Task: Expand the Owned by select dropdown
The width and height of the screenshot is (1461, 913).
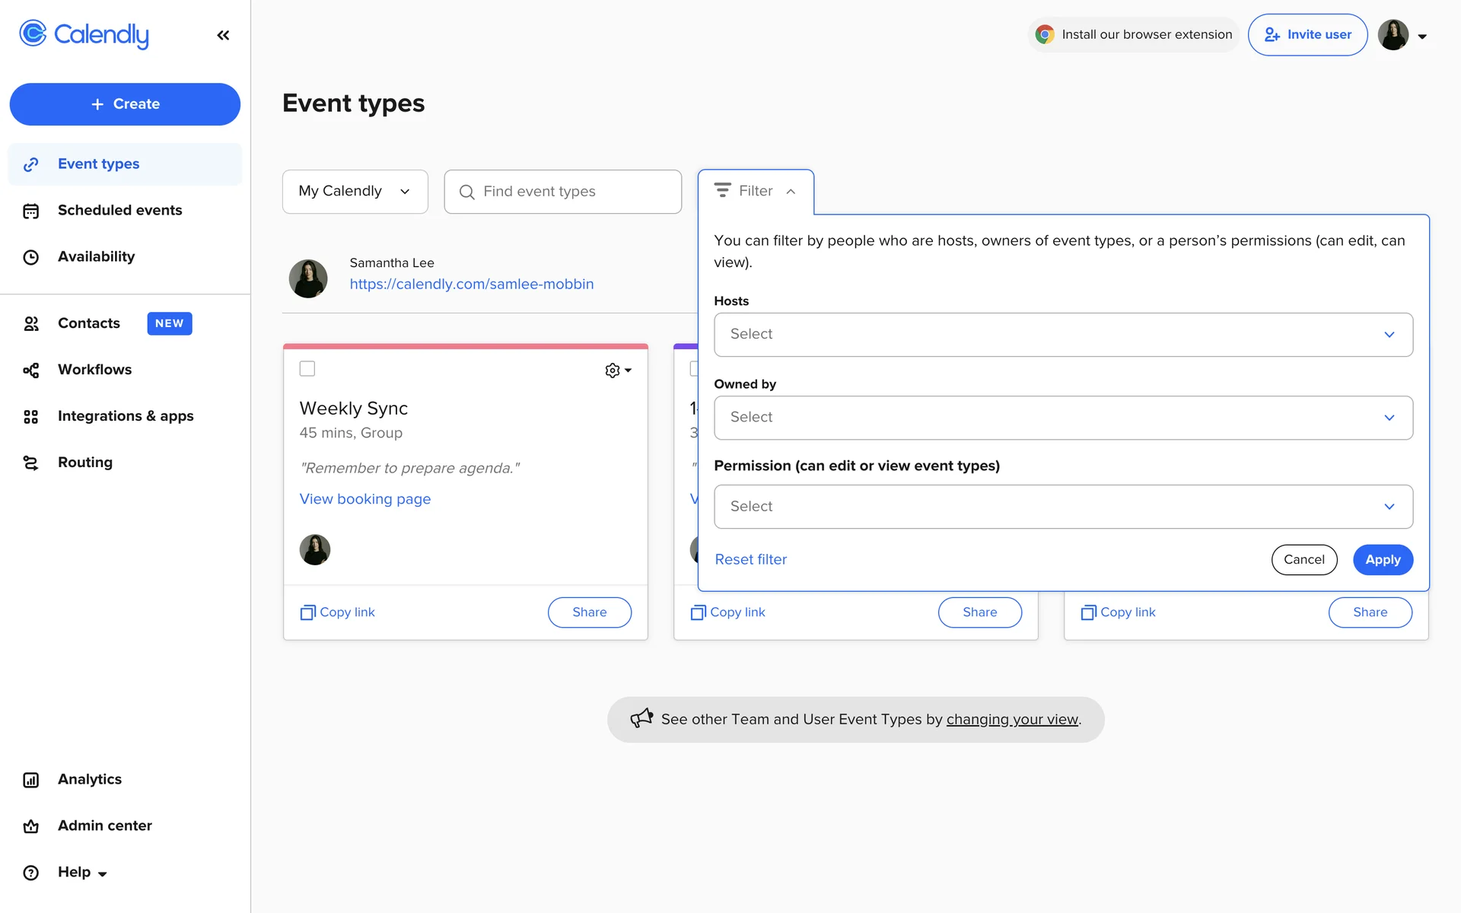Action: 1062,418
